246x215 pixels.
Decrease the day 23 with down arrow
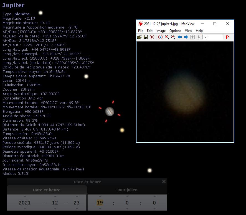pos(77,209)
